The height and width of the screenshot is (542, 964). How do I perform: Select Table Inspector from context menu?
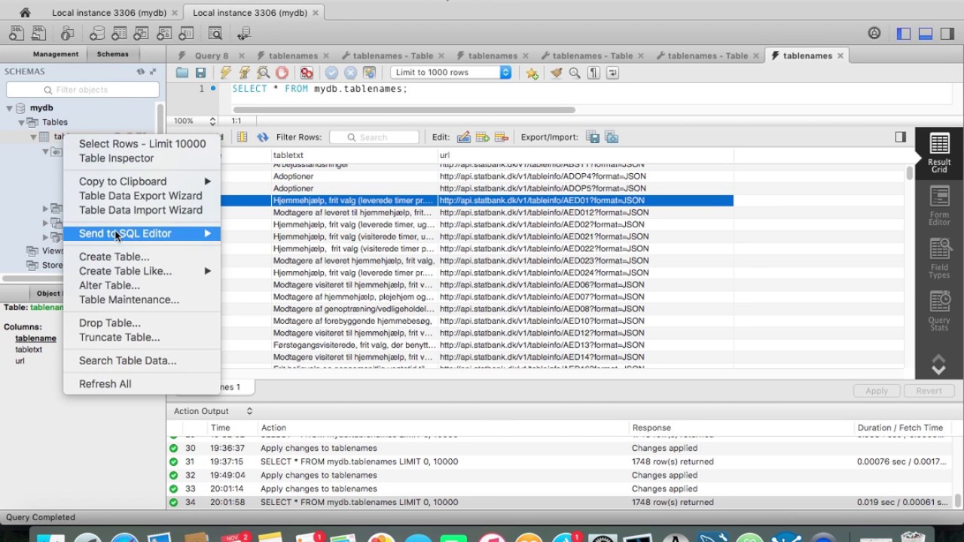pos(117,158)
